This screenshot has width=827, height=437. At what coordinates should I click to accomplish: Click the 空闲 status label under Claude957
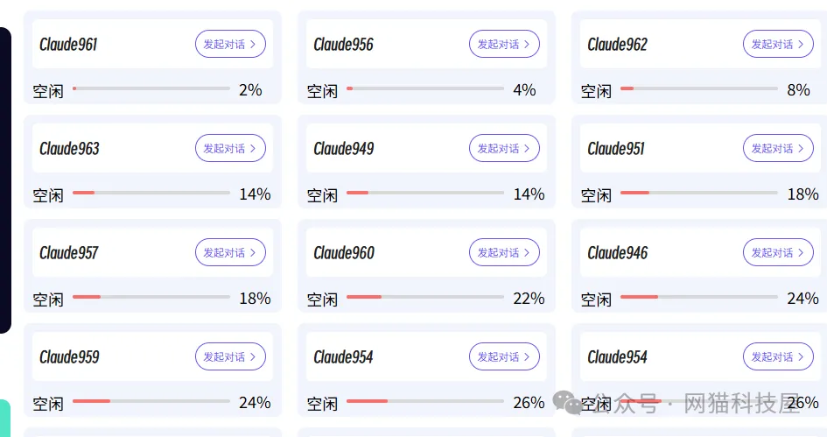click(x=48, y=300)
